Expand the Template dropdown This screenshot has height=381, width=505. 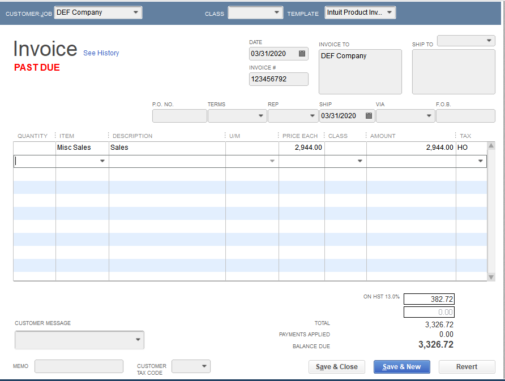tap(390, 12)
